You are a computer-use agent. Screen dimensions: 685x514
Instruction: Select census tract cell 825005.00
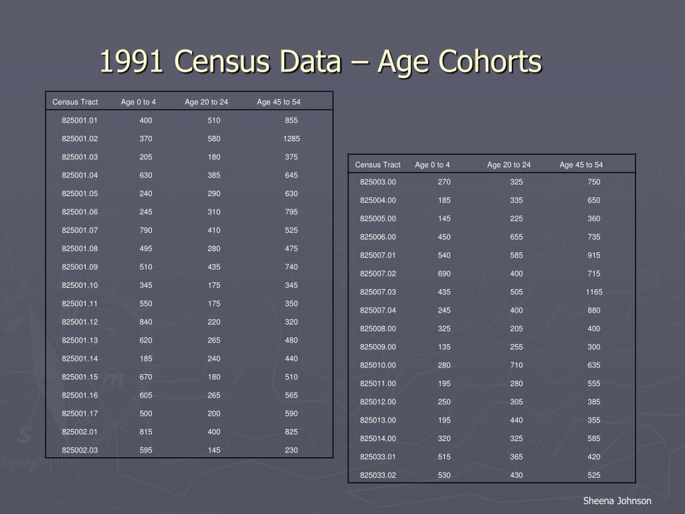click(378, 219)
